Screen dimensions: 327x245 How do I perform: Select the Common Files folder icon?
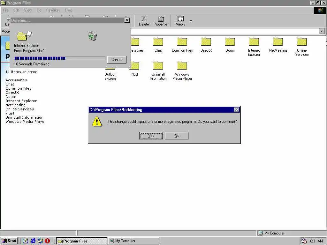(182, 41)
